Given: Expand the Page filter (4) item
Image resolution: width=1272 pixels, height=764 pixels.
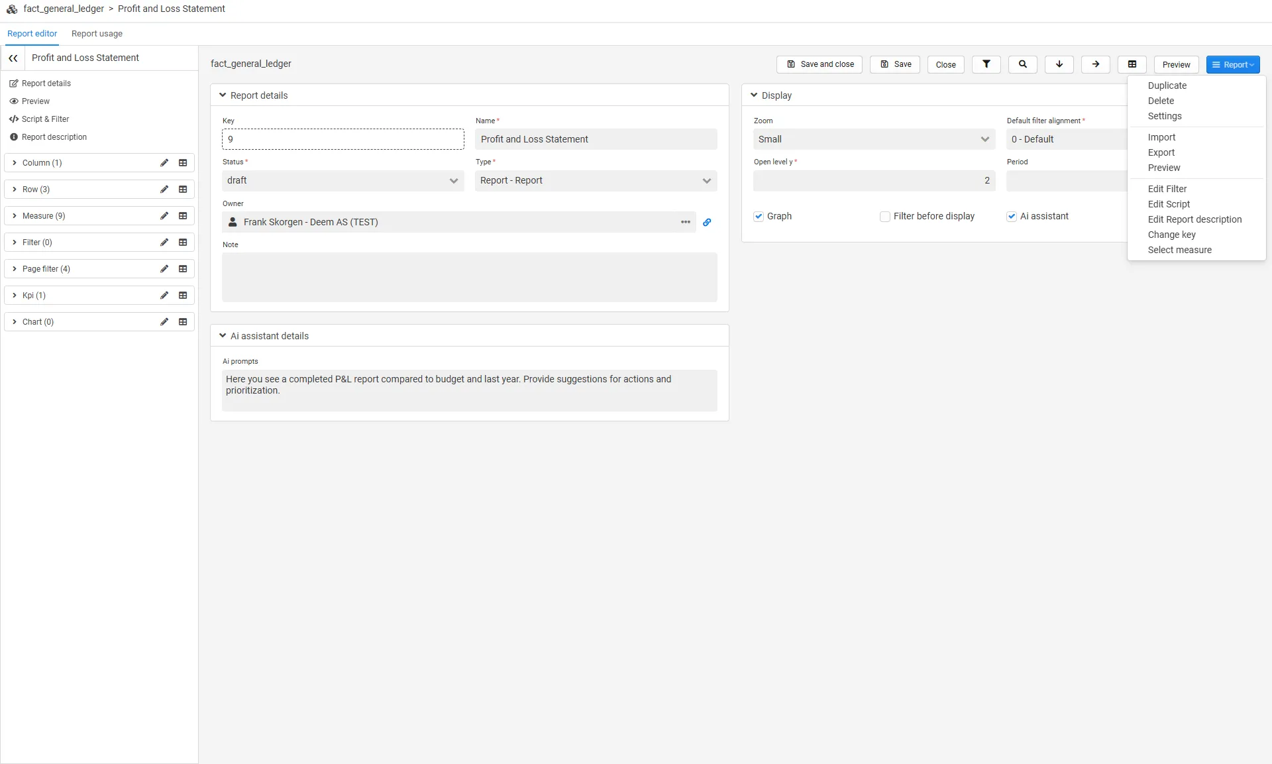Looking at the screenshot, I should click(x=15, y=269).
